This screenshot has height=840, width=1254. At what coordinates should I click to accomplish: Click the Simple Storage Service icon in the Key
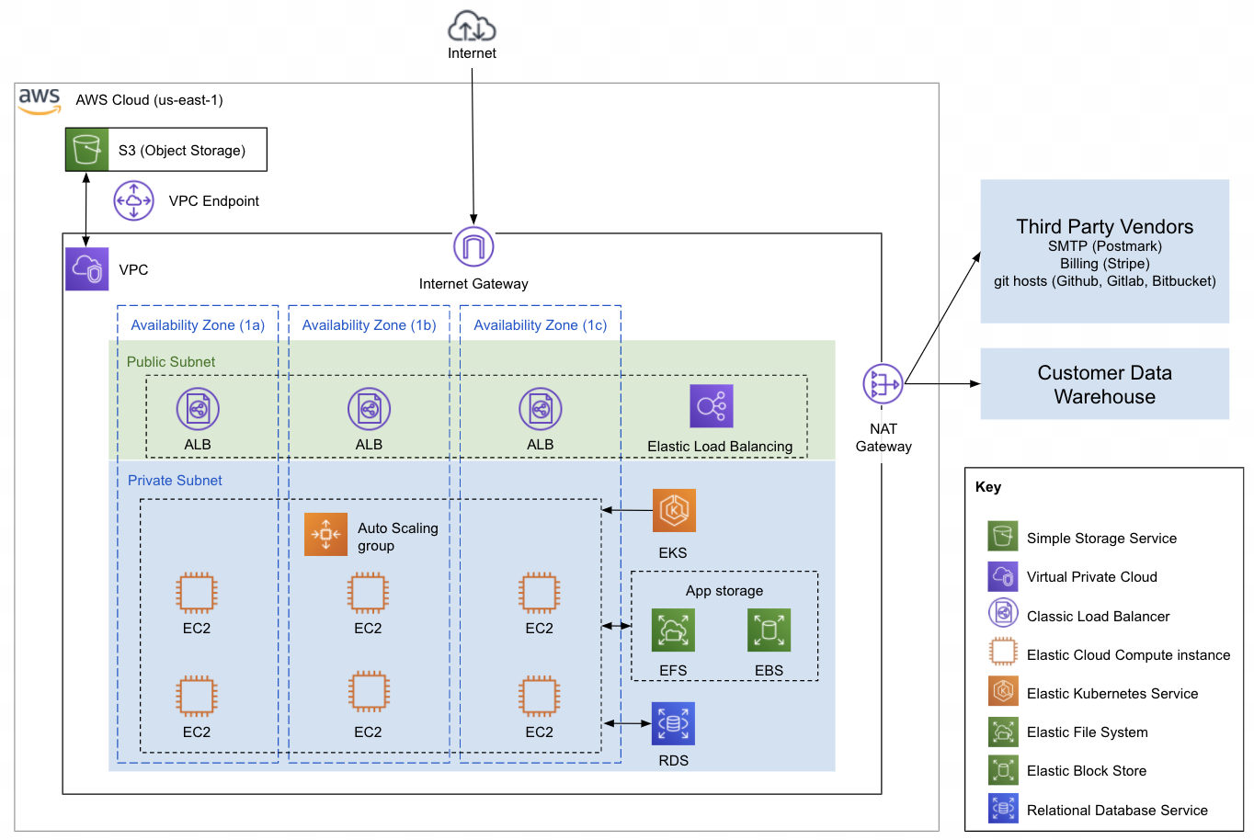click(x=1003, y=537)
